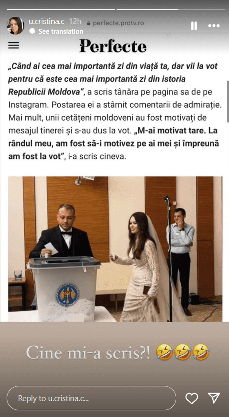Click the speech bubble translation icon
Screen dimensions: 229x417
[32, 31]
